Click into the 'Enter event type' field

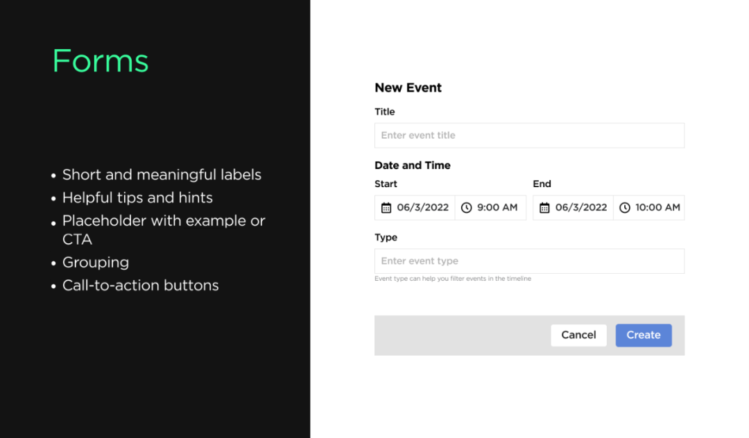[x=529, y=261]
